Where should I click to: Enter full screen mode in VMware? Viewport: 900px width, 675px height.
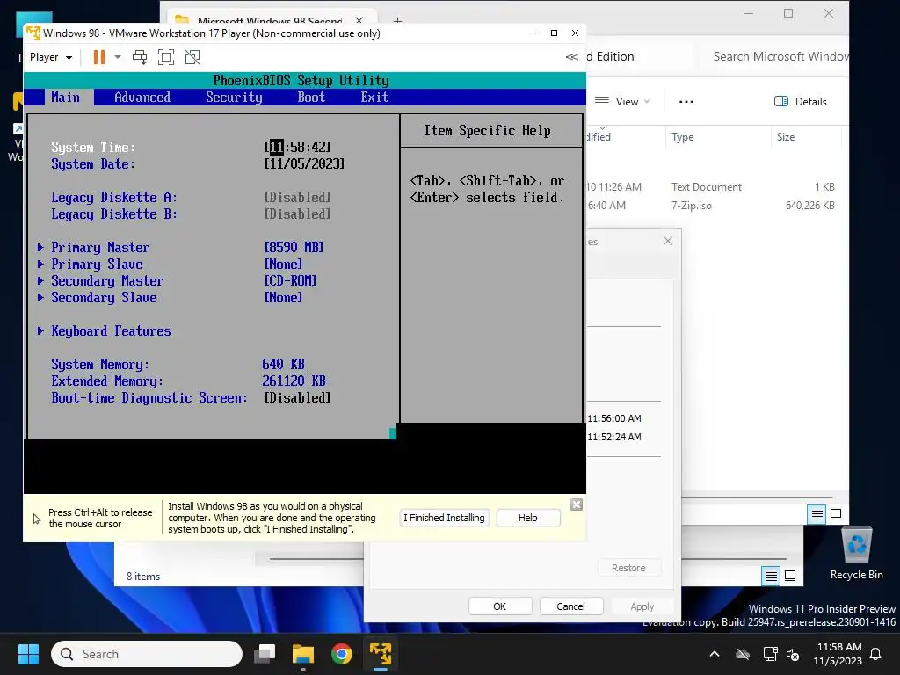166,57
